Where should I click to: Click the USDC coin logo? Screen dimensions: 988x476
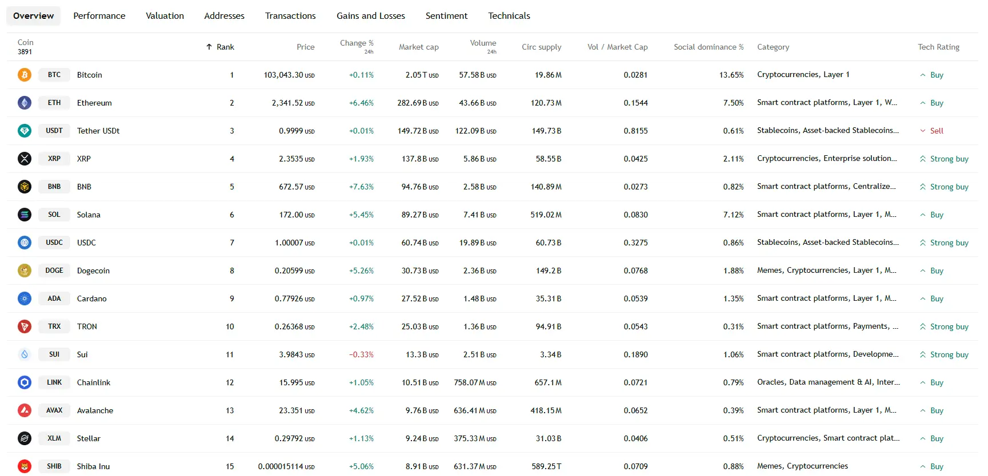point(25,243)
